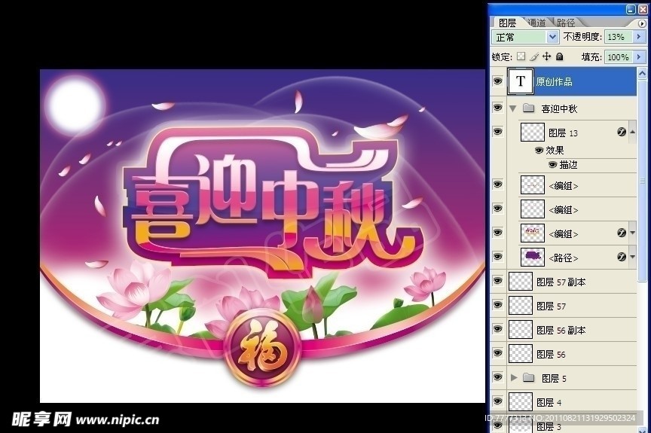Hide the 原创作品 text layer

click(497, 81)
